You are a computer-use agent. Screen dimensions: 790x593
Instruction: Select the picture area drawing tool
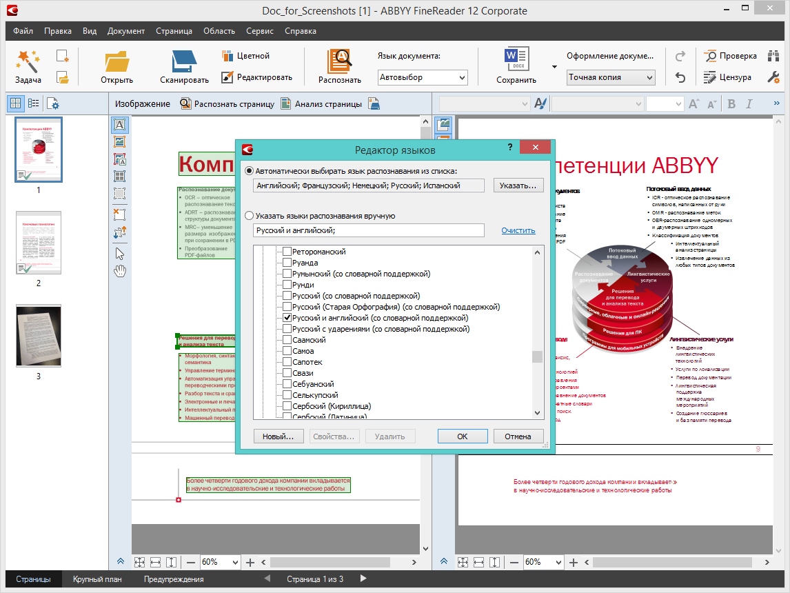coord(119,141)
